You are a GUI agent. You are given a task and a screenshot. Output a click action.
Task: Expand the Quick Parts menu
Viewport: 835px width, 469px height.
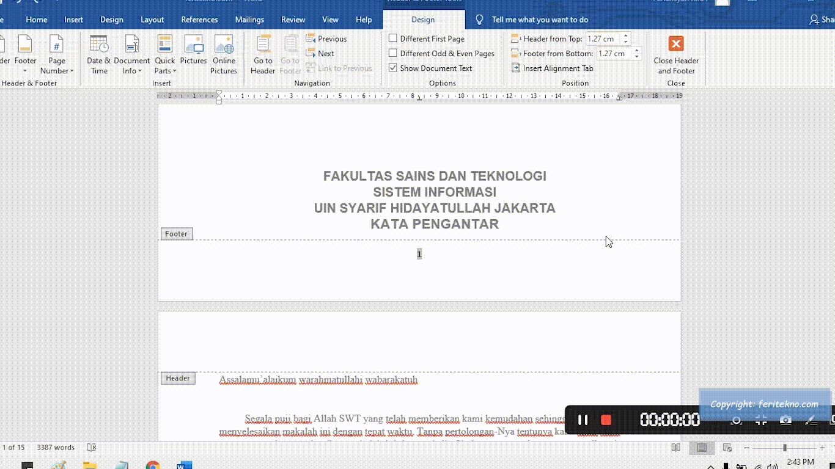(164, 55)
